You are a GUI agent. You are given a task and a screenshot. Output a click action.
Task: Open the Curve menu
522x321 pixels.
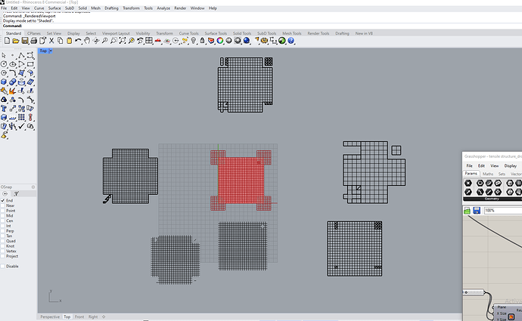(39, 8)
